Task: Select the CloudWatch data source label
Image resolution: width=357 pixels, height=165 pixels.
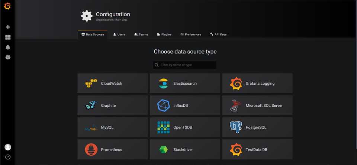Action: click(112, 84)
